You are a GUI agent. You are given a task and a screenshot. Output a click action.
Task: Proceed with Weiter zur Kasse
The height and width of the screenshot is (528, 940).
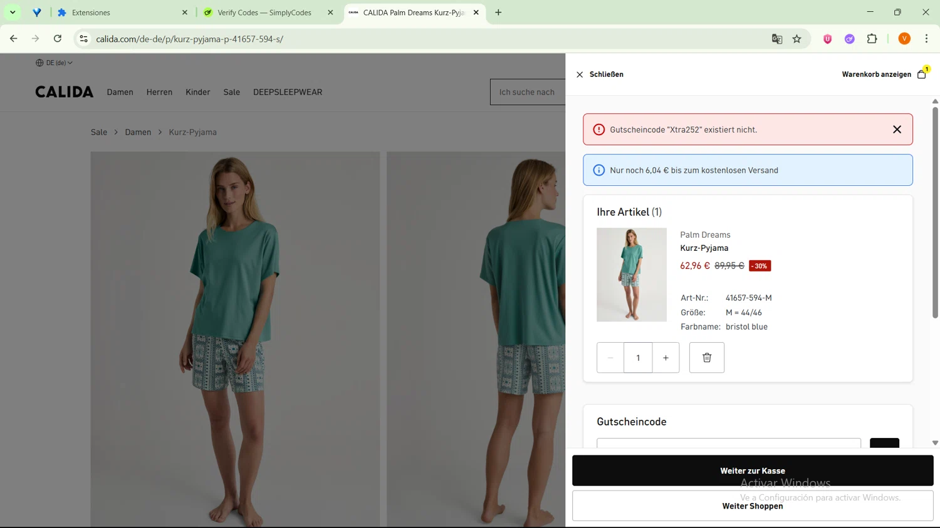coord(753,470)
